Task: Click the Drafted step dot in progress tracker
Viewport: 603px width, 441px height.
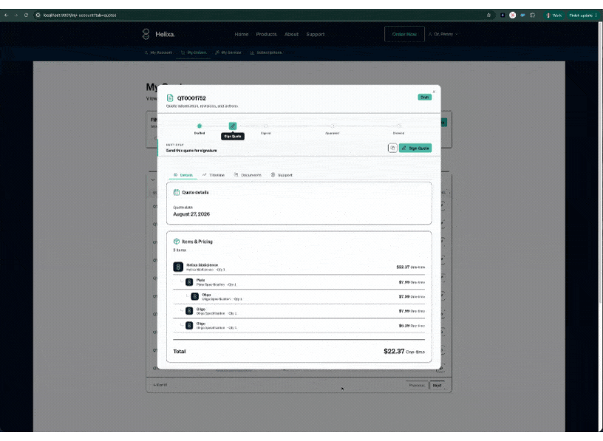Action: click(x=200, y=126)
